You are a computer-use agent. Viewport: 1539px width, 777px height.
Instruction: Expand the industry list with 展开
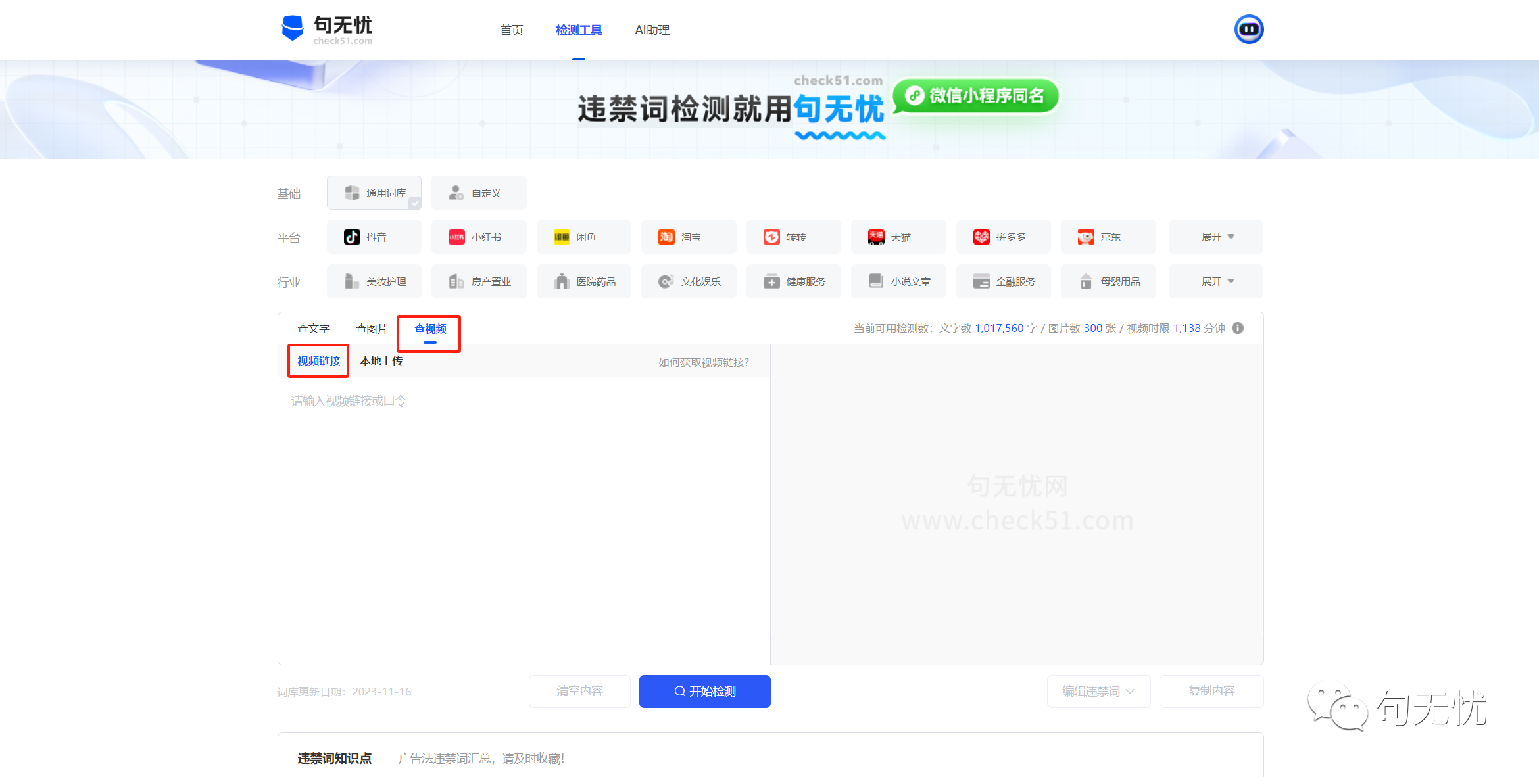[x=1216, y=281]
